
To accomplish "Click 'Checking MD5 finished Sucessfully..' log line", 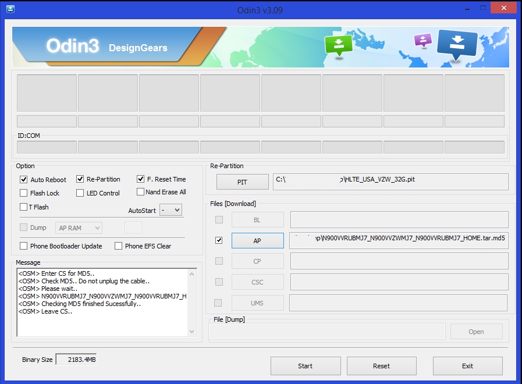I will coord(80,304).
